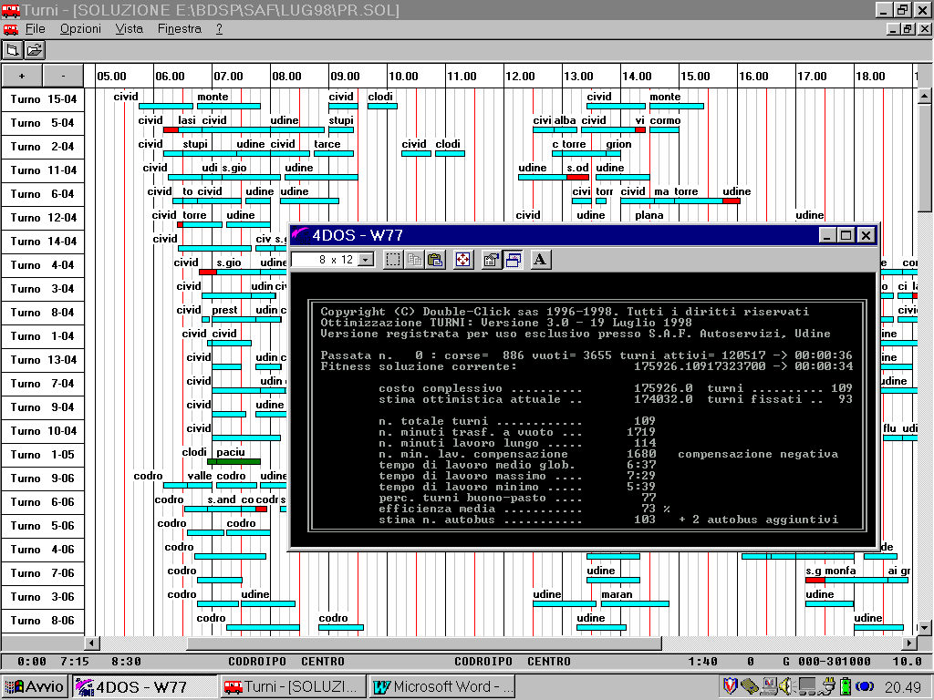This screenshot has height=700, width=934.
Task: Open the ? help menu
Action: (219, 28)
